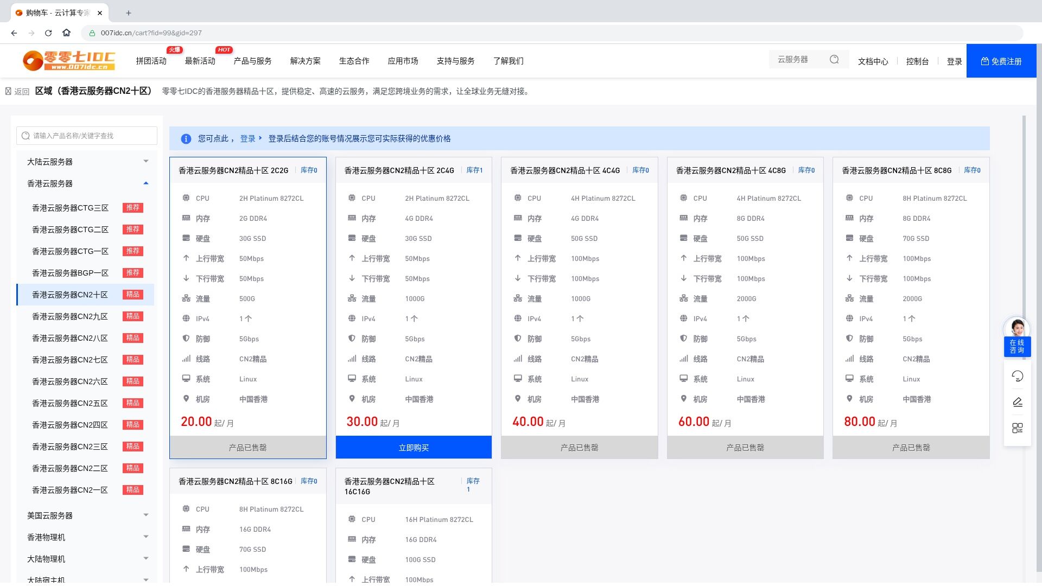Select 香港云服务器CN2十区
This screenshot has width=1042, height=586.
click(86, 295)
